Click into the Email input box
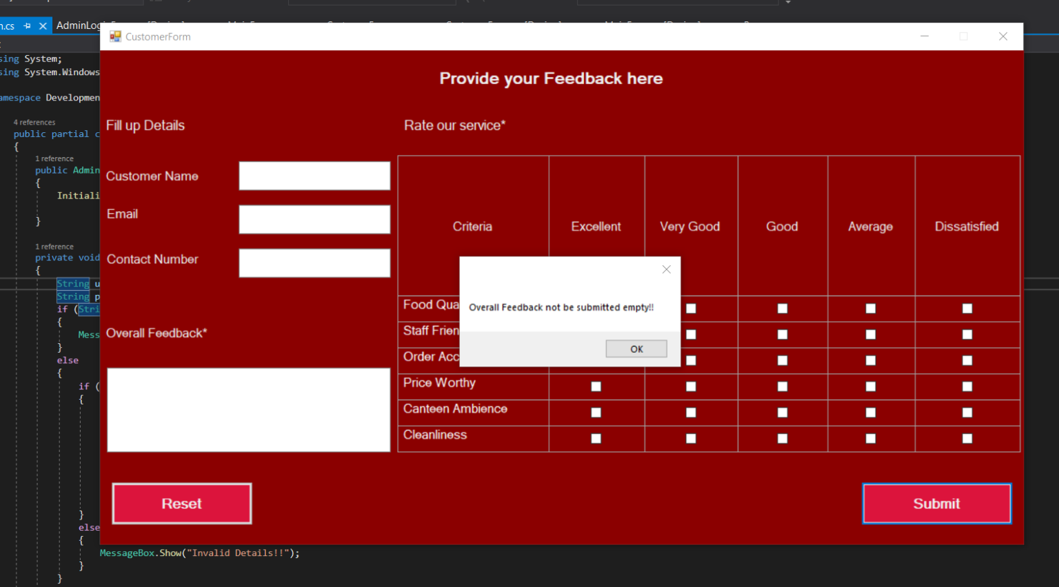 [x=314, y=220]
